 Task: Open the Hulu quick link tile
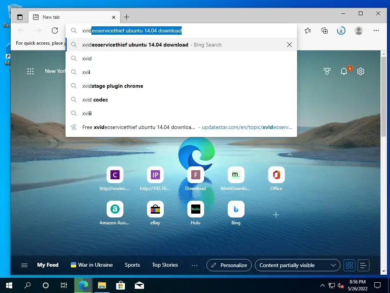(195, 213)
